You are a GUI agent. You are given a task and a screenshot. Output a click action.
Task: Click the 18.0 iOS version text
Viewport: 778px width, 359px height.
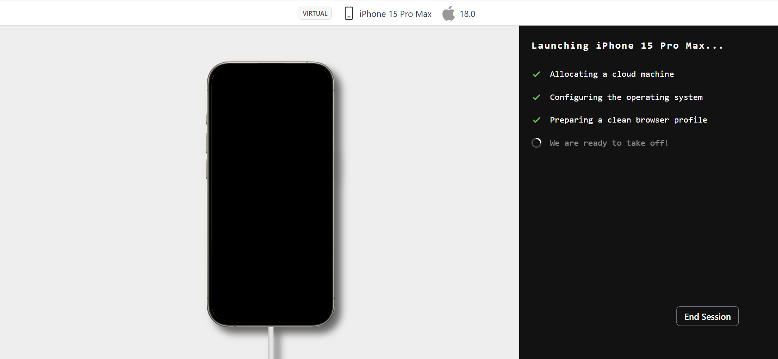[x=467, y=14]
